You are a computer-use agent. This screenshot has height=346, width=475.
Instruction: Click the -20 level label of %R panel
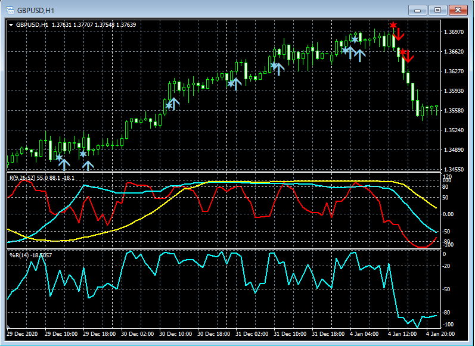click(x=446, y=266)
